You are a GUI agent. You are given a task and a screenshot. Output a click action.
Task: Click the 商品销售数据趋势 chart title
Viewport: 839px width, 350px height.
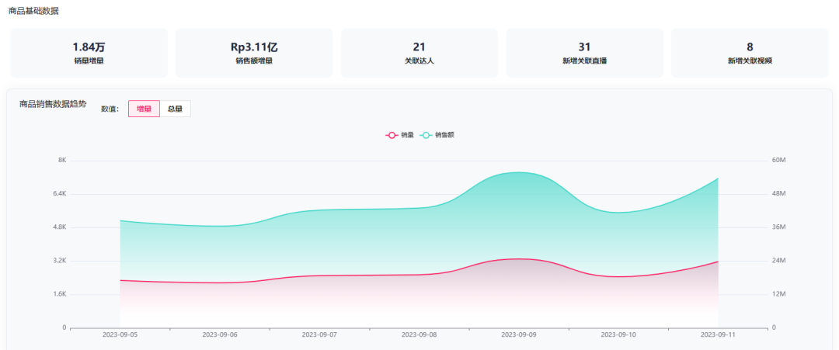(53, 104)
